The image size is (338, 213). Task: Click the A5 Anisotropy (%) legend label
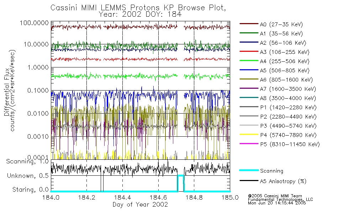click(x=283, y=181)
